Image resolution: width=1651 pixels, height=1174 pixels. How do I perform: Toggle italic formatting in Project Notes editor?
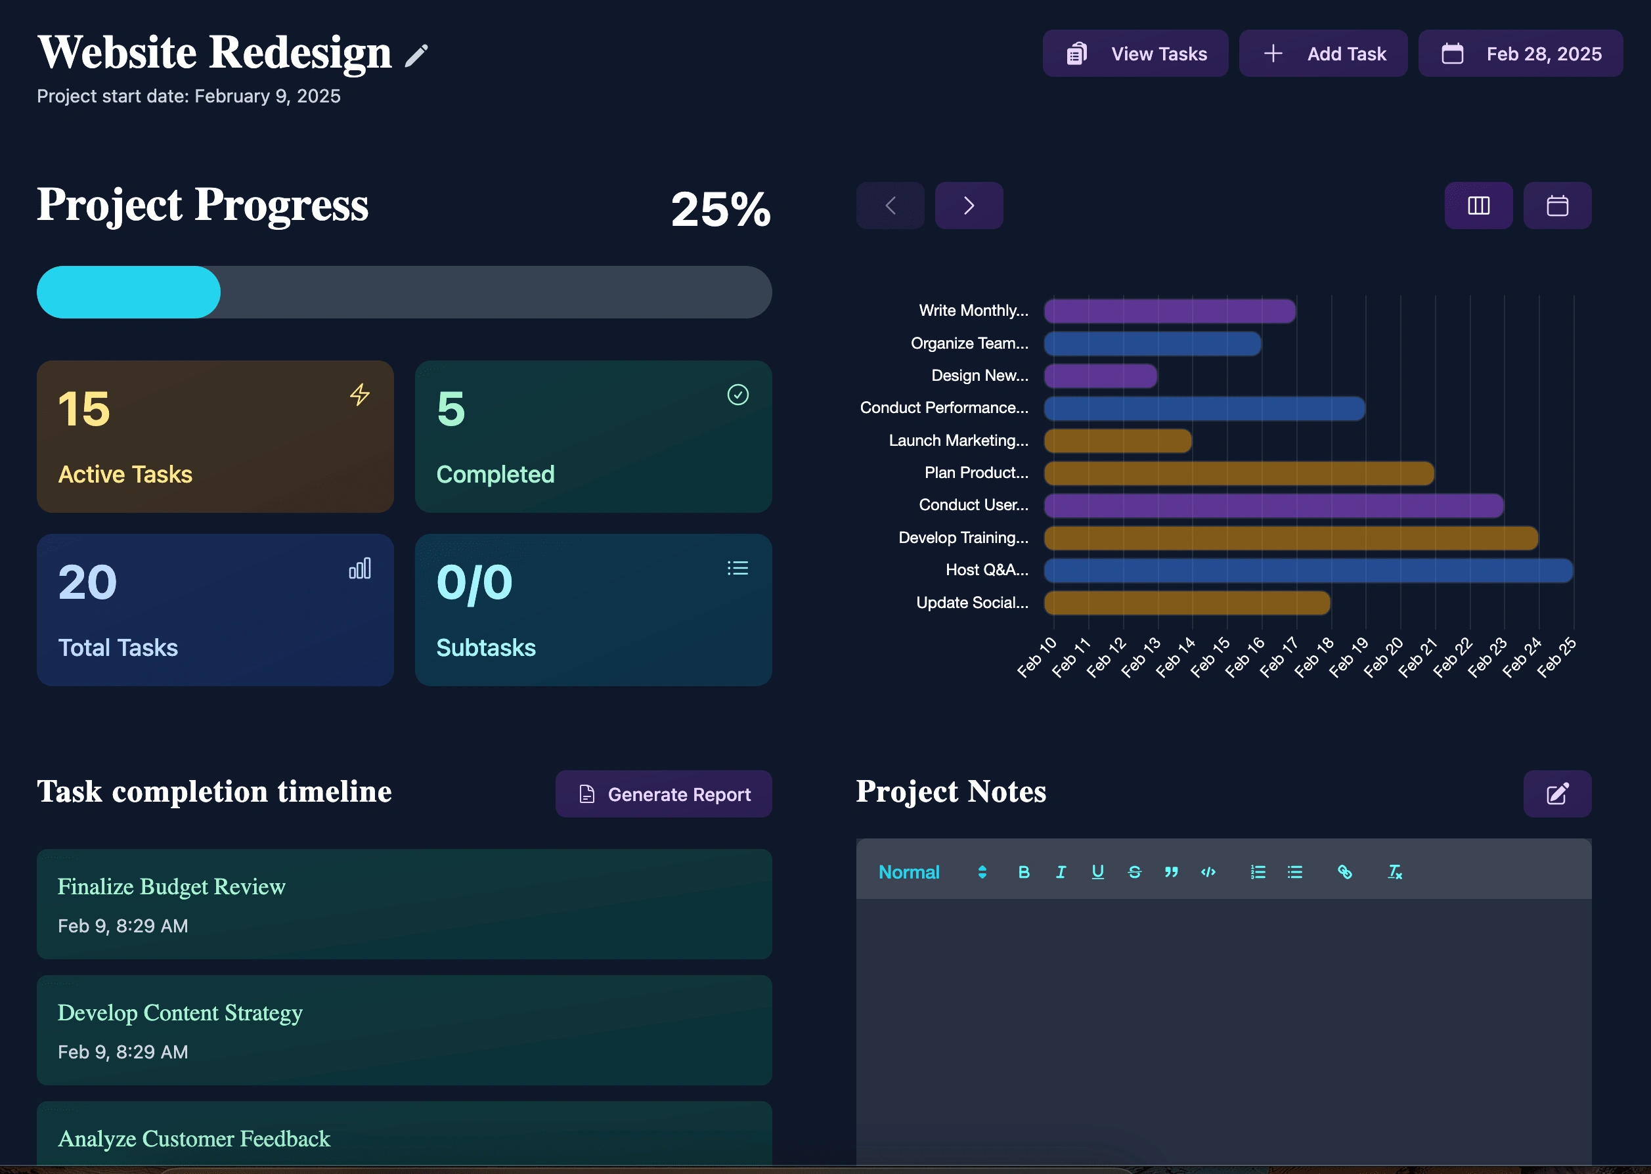pos(1061,871)
